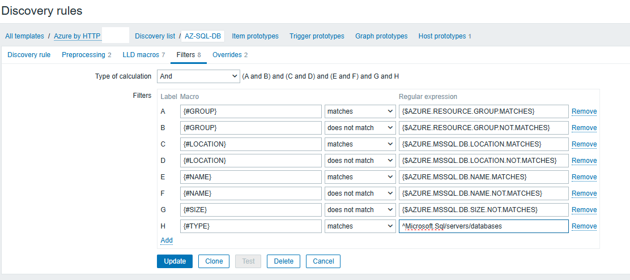
Task: Click the {#SIZE} macro input field
Action: point(251,210)
